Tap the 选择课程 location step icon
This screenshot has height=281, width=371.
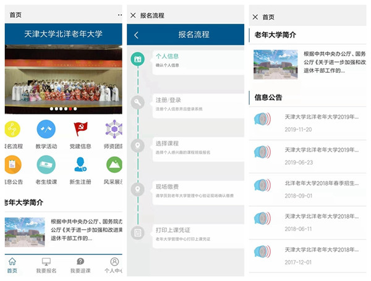tap(138, 146)
